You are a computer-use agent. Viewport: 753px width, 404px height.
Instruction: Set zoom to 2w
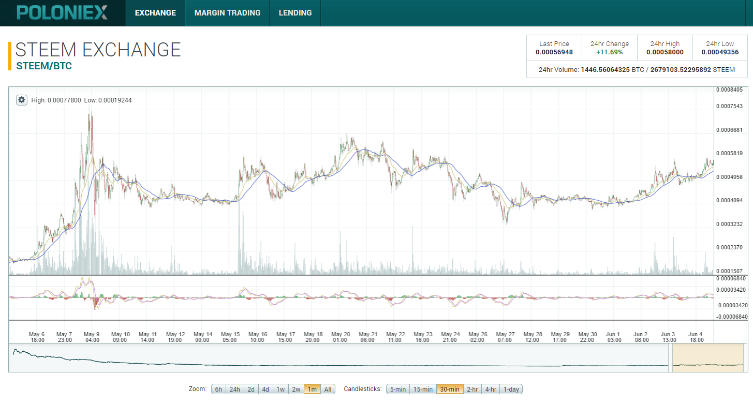tap(296, 389)
